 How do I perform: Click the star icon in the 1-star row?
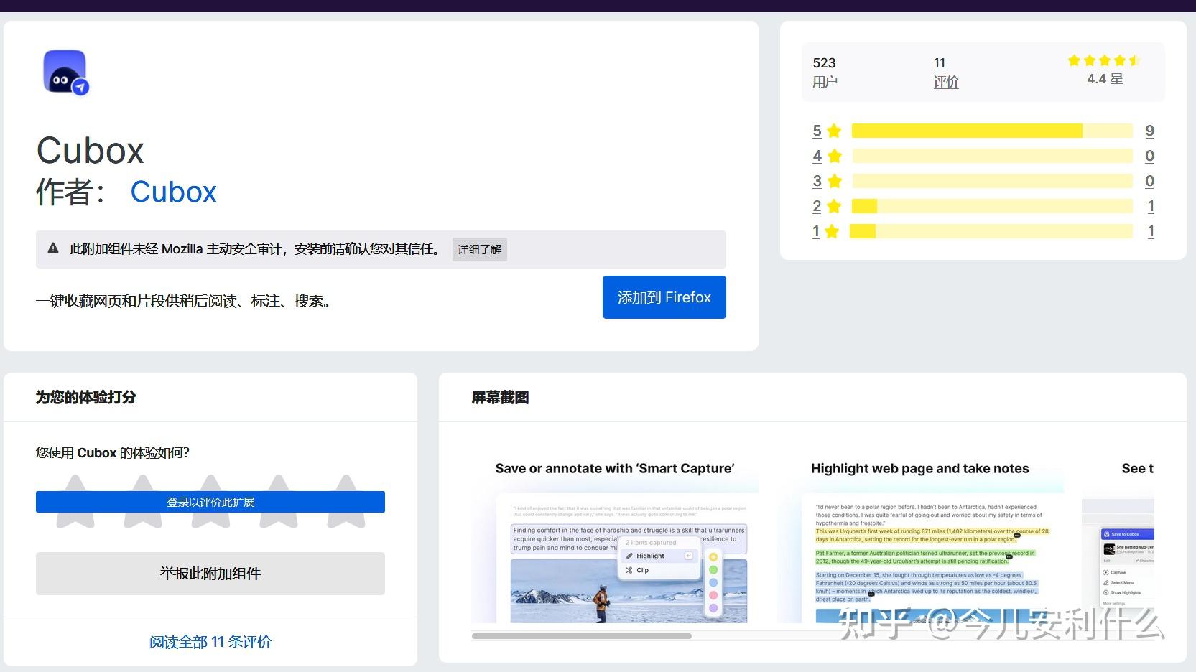tap(833, 231)
